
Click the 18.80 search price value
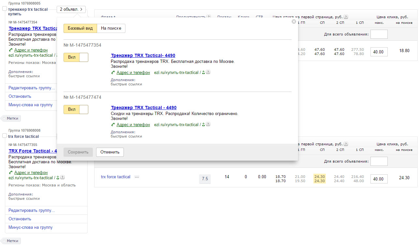coord(404,51)
